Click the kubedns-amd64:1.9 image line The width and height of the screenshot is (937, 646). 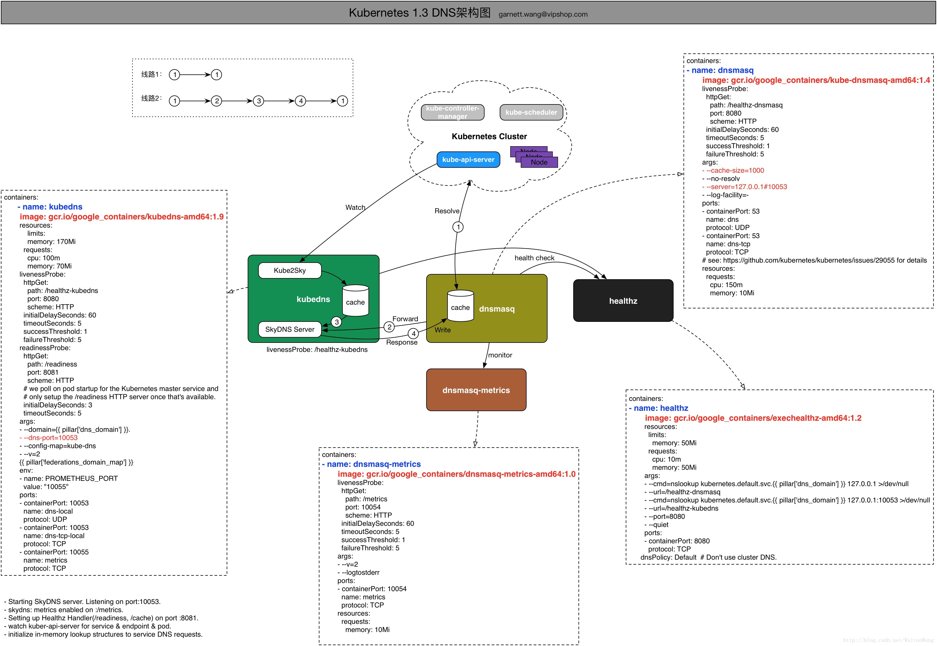coord(122,217)
